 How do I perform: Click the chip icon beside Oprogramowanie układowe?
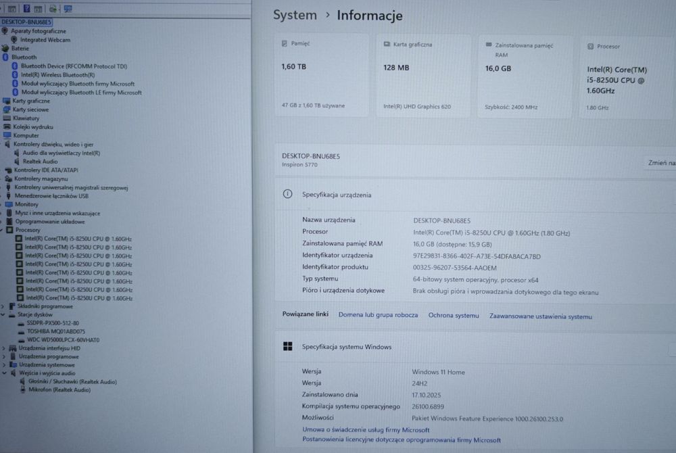click(9, 222)
